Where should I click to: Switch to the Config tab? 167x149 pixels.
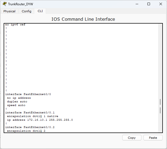[x=26, y=11]
